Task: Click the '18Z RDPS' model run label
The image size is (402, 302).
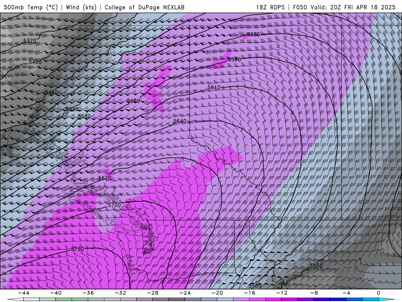Action: [x=270, y=7]
